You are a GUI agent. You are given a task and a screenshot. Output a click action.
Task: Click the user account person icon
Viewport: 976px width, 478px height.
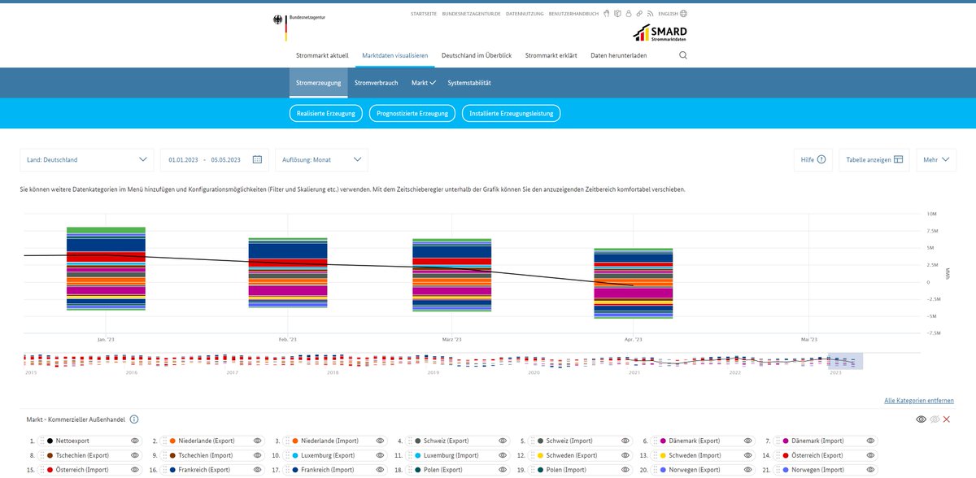(x=629, y=14)
